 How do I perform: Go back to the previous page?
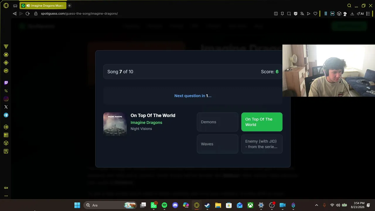(x=15, y=13)
